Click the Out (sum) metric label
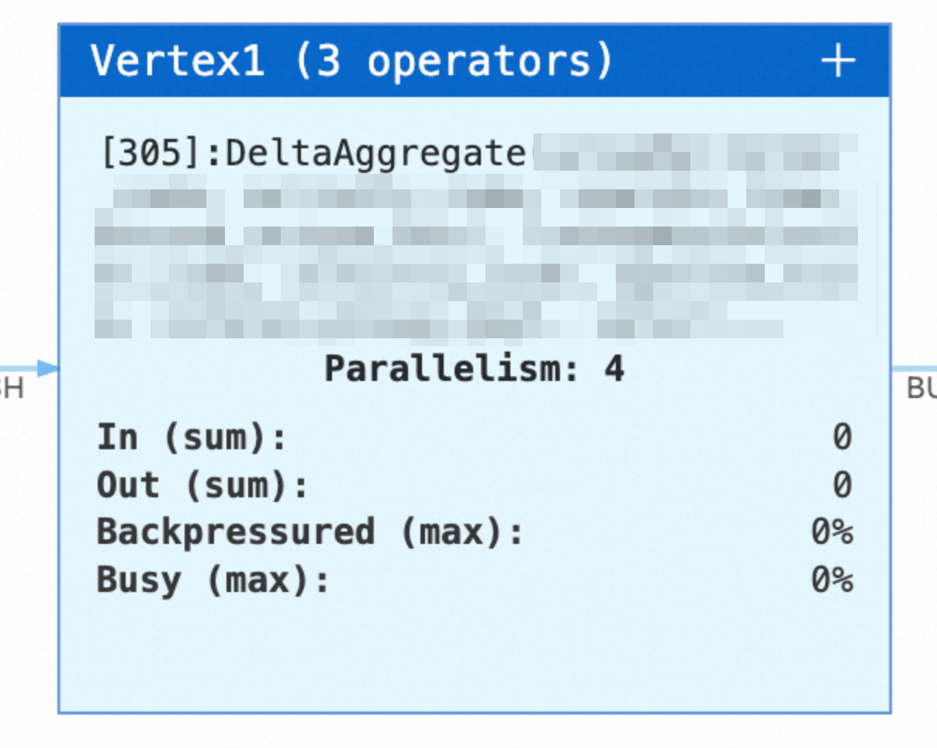The image size is (937, 748). (202, 486)
